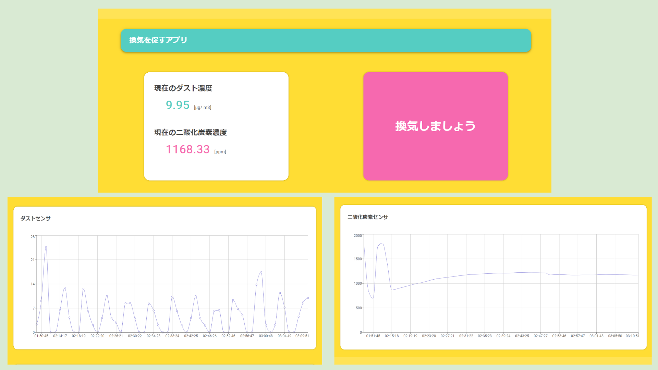Click the [μg/m3] unit label
This screenshot has width=658, height=370.
point(203,107)
